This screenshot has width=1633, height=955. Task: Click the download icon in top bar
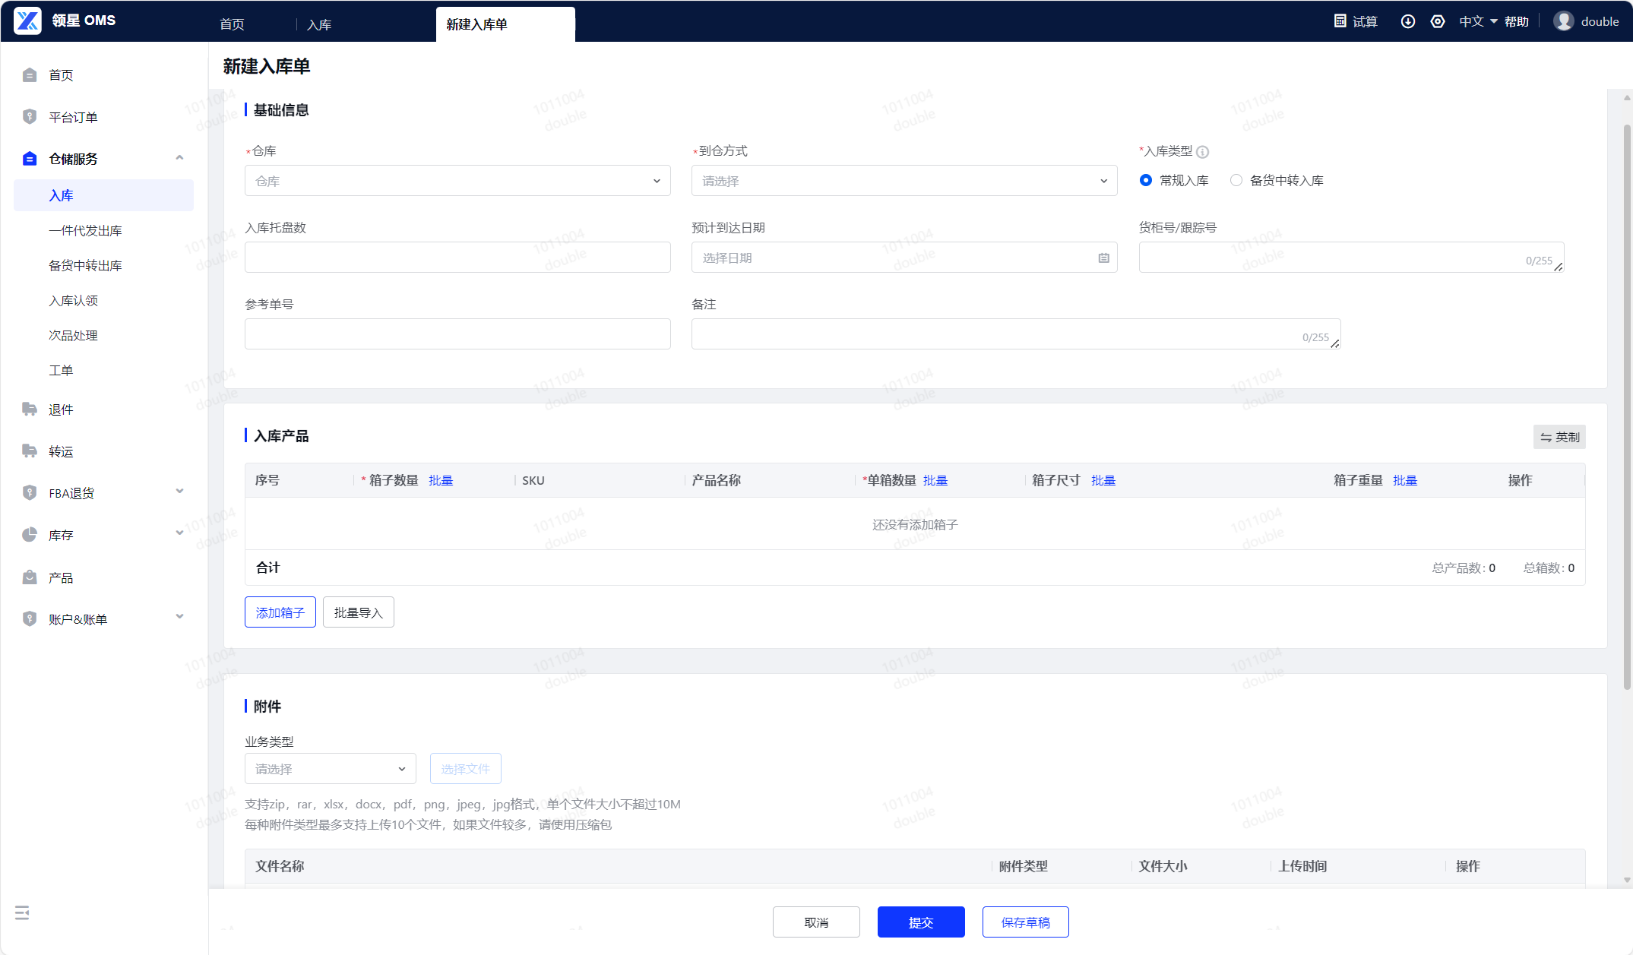coord(1408,21)
